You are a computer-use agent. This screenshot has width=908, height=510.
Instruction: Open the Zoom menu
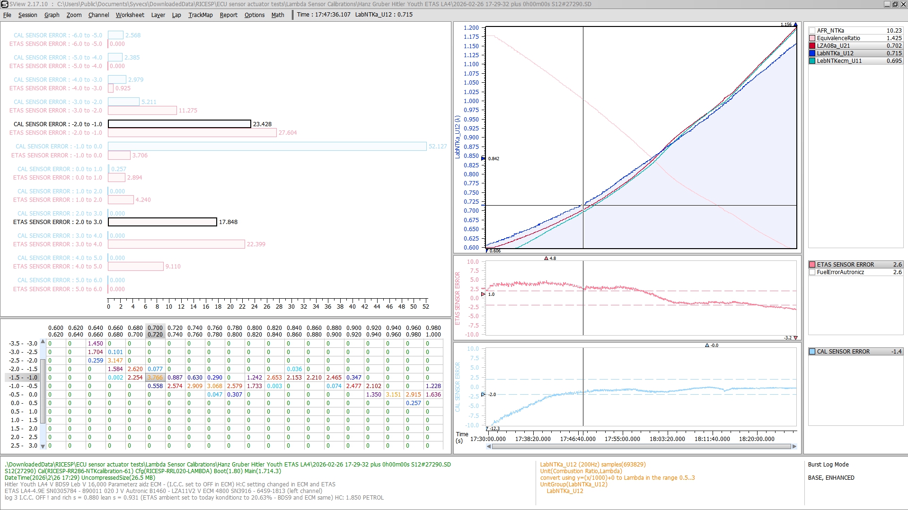point(74,15)
